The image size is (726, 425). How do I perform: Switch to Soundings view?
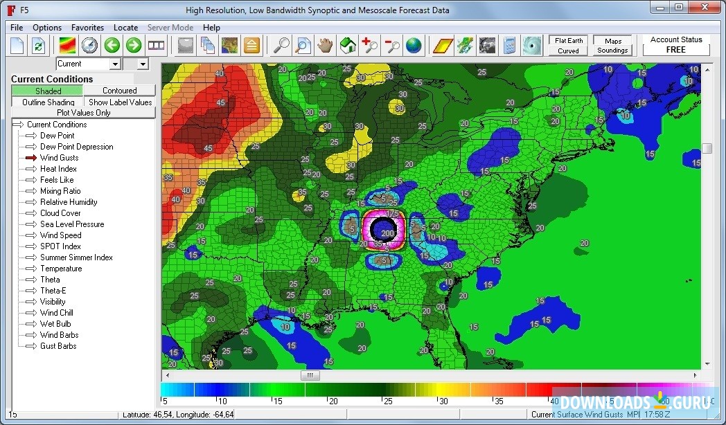[613, 50]
